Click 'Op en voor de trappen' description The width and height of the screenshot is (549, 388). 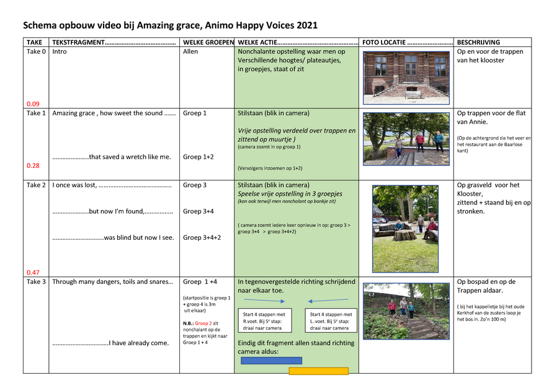[x=490, y=51]
